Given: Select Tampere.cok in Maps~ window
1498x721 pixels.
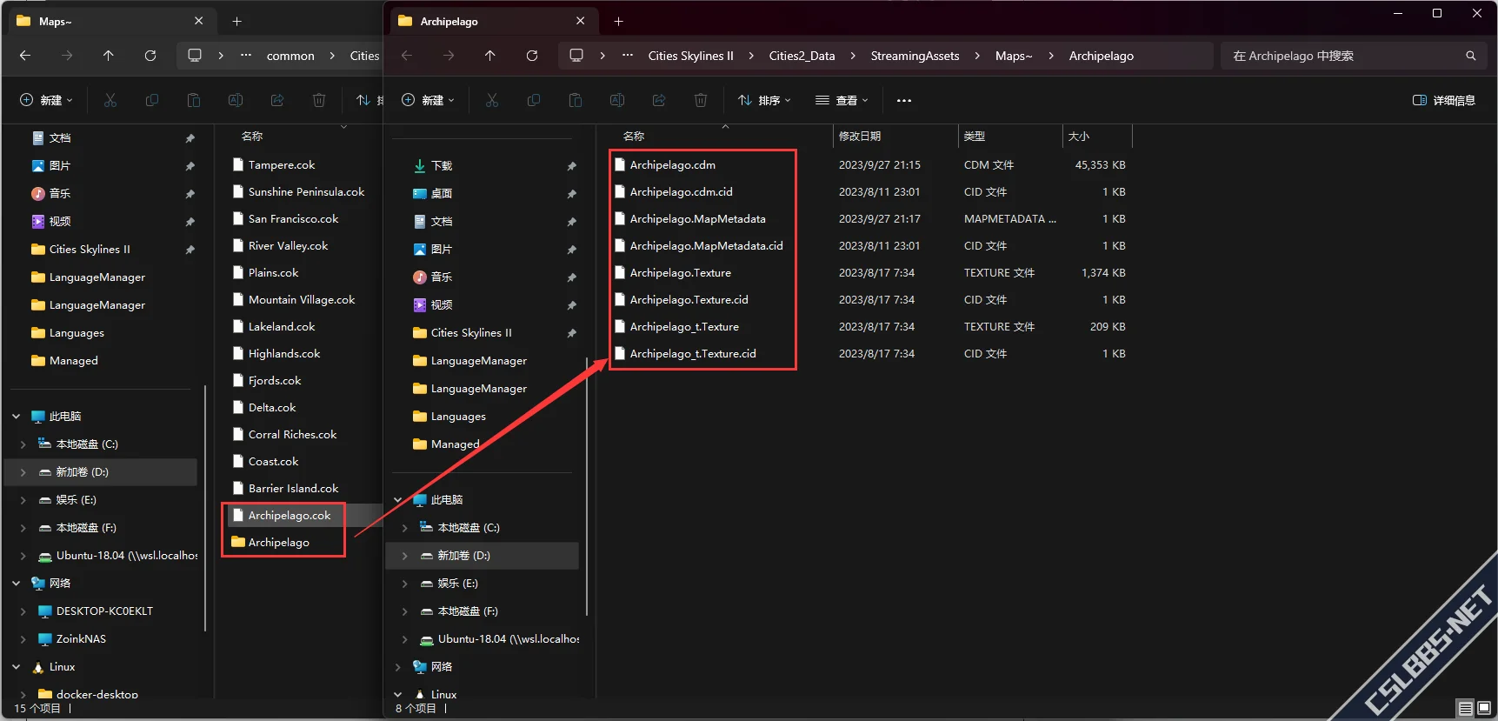Looking at the screenshot, I should click(x=282, y=164).
